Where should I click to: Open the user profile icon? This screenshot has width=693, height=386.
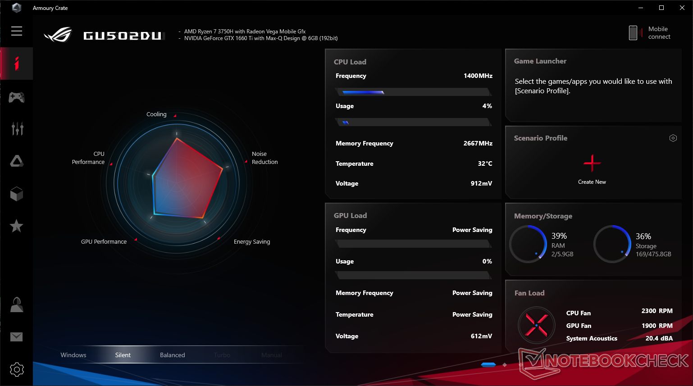[x=17, y=305]
